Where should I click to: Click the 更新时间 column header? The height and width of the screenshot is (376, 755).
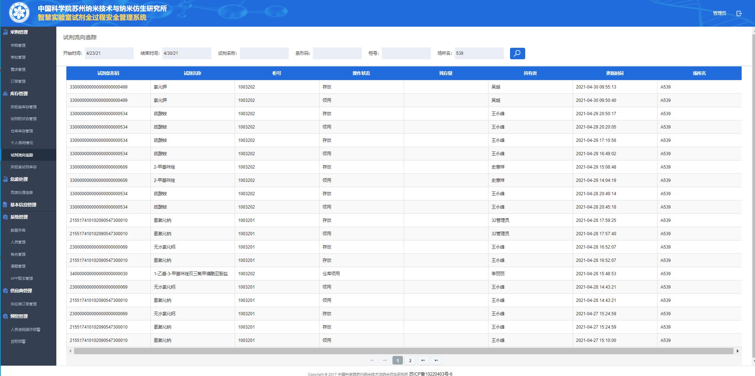click(x=615, y=73)
